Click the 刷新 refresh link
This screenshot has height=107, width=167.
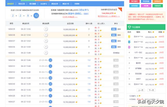86,14
